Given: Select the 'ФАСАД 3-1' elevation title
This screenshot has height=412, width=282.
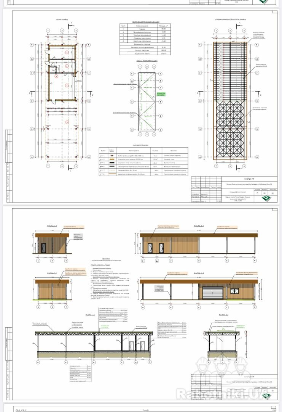Looking at the screenshot, I should pyautogui.click(x=52, y=273).
